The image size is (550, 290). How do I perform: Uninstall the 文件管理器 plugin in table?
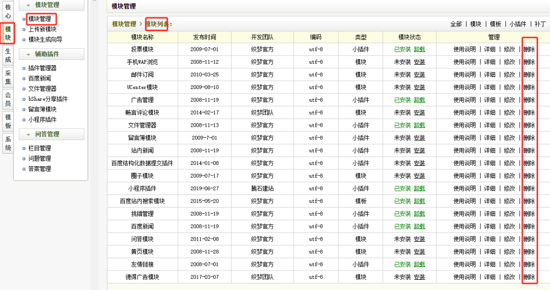(420, 125)
